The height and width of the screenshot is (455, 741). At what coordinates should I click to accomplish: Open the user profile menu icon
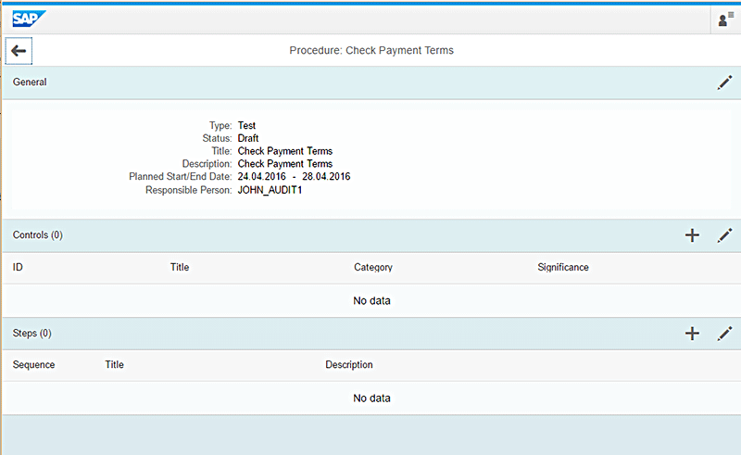pyautogui.click(x=724, y=19)
